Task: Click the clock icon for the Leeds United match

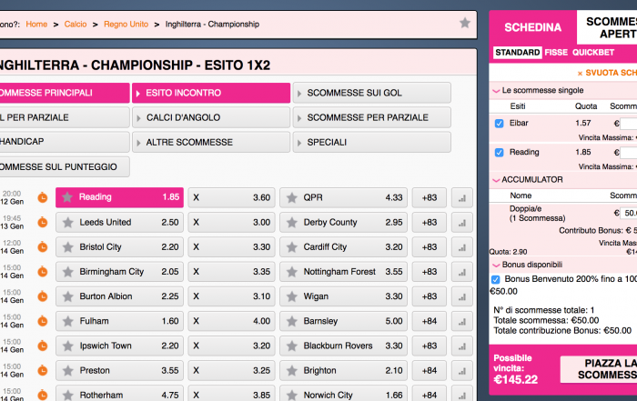Action: pyautogui.click(x=43, y=223)
